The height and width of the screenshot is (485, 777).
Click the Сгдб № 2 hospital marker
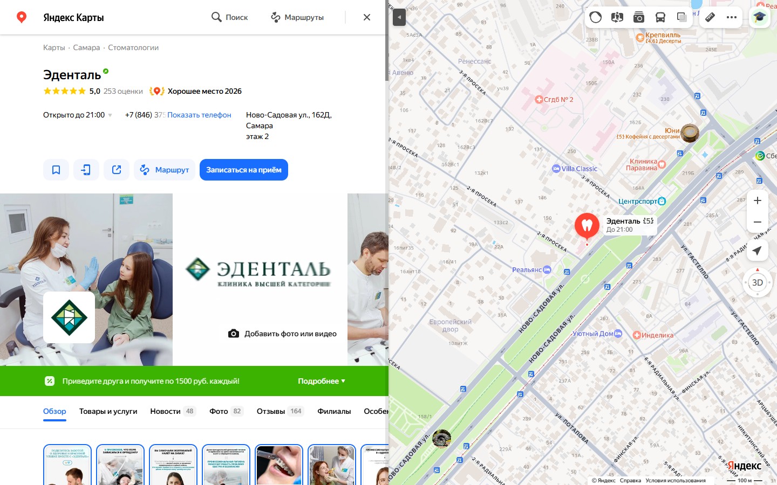point(554,100)
